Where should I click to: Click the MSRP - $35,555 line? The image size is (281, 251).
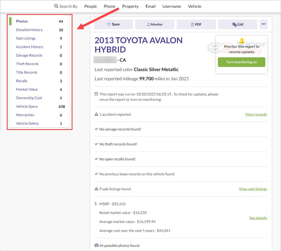tap(112, 204)
